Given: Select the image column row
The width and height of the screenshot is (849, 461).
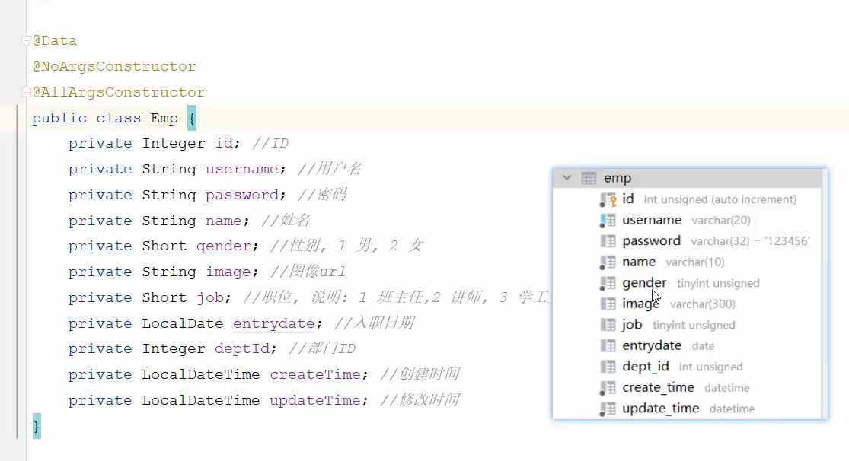Looking at the screenshot, I should coord(640,304).
